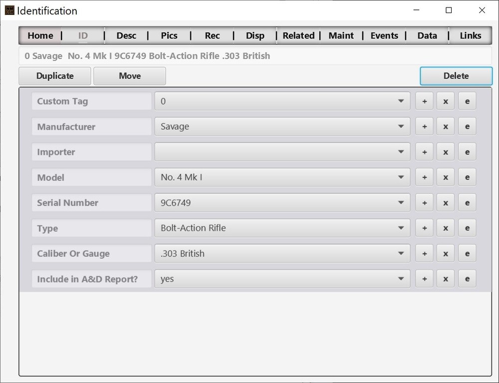499x383 pixels.
Task: Edit the Caliber Or Gauge entry
Action: pos(467,253)
